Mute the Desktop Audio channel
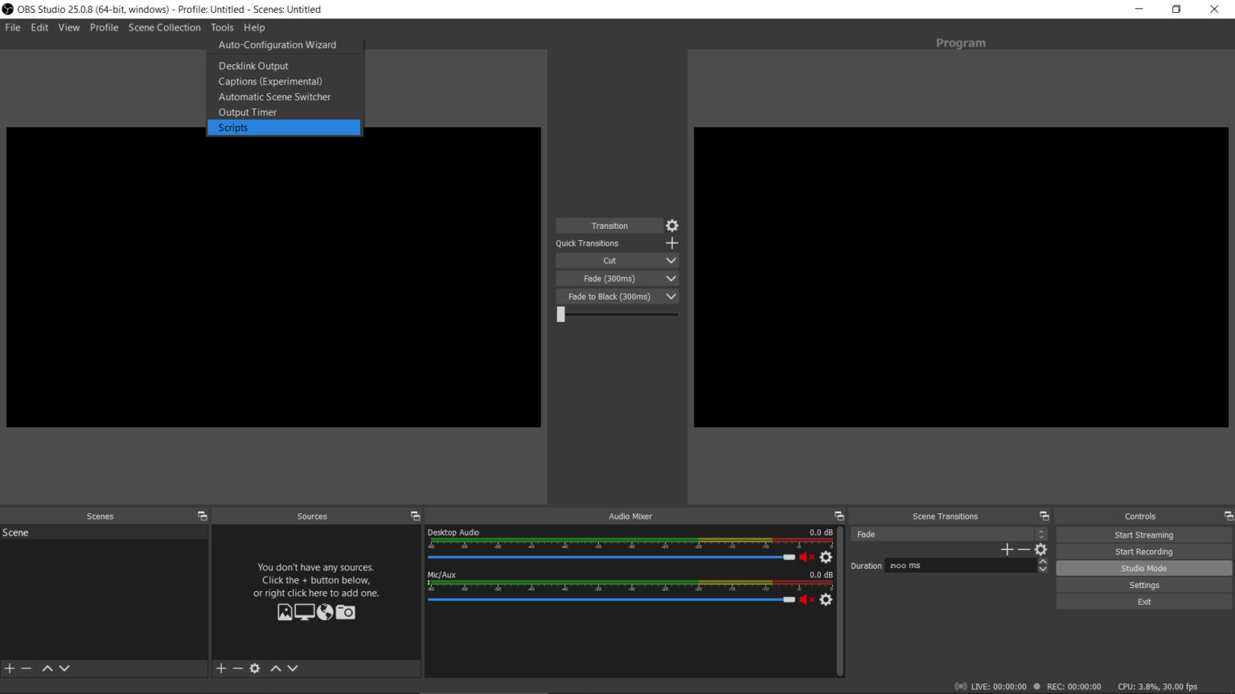This screenshot has height=694, width=1235. click(808, 557)
